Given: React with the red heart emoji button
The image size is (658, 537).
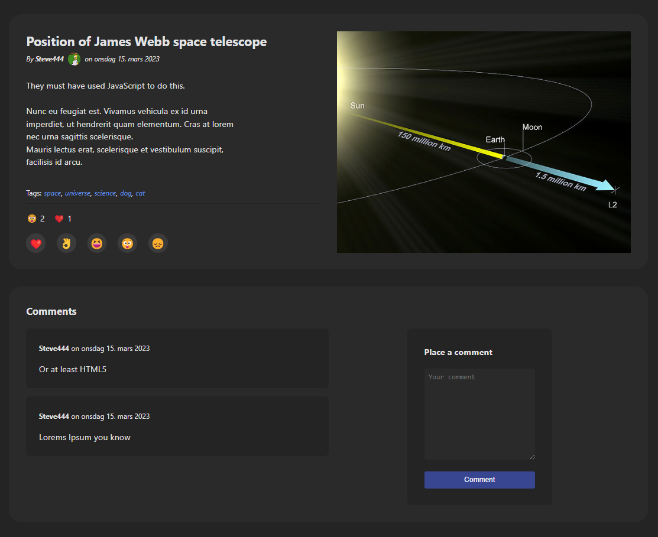Looking at the screenshot, I should click(x=36, y=243).
